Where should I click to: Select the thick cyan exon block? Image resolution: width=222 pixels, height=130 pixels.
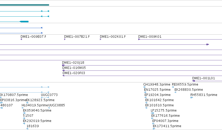[24, 22]
